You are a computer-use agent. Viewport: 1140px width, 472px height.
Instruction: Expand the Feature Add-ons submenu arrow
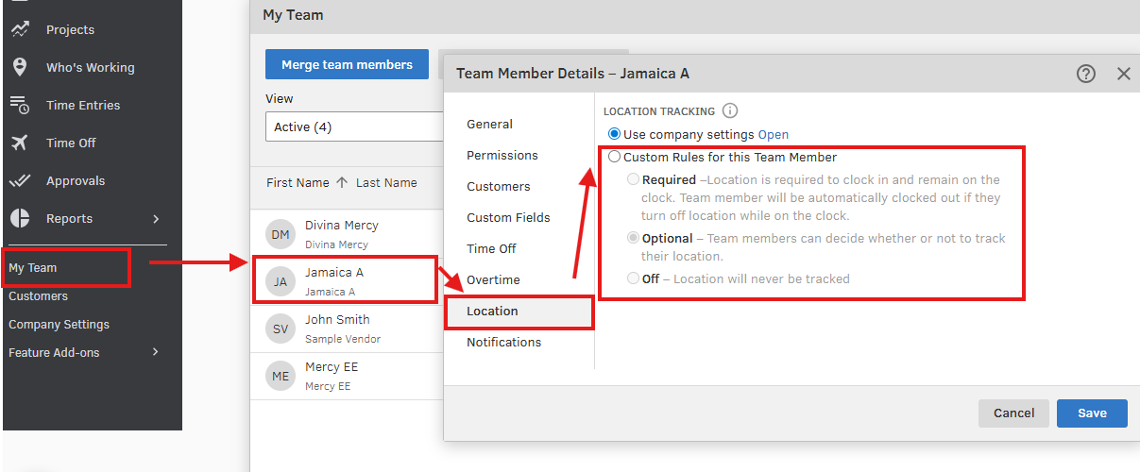pos(156,352)
